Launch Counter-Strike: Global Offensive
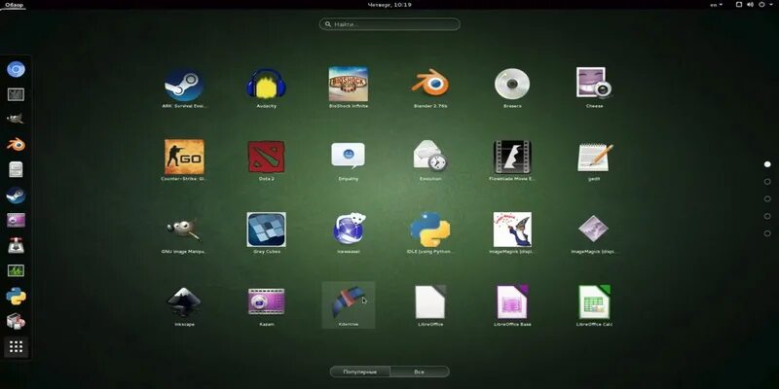Image resolution: width=779 pixels, height=389 pixels. (x=184, y=157)
